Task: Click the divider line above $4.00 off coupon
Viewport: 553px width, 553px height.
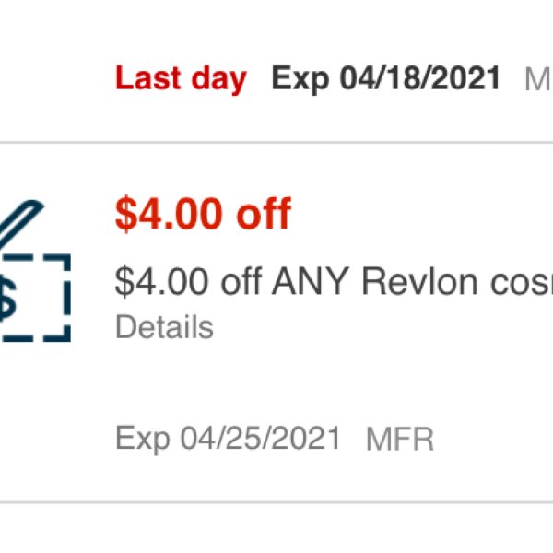Action: pyautogui.click(x=276, y=143)
